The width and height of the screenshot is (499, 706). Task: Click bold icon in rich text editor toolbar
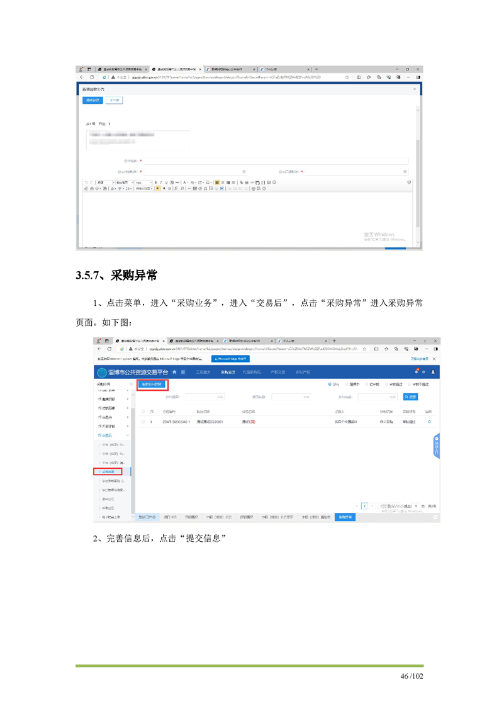pos(155,182)
